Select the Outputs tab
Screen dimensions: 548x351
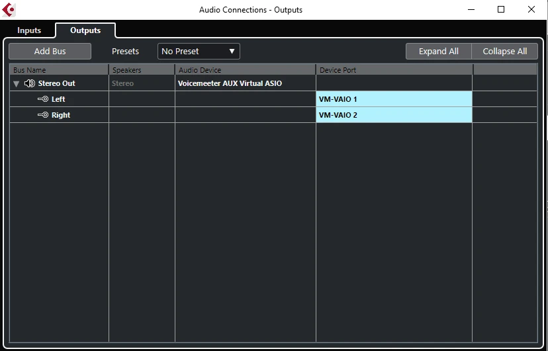pos(85,30)
